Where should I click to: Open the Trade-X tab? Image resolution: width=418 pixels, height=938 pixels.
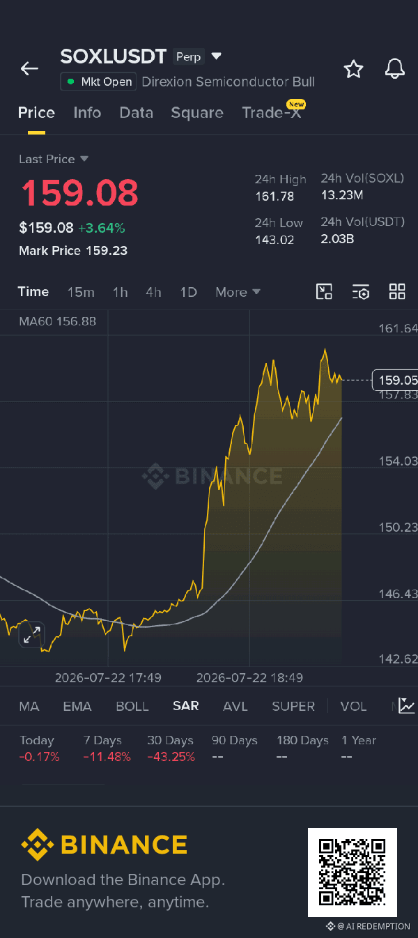click(272, 113)
